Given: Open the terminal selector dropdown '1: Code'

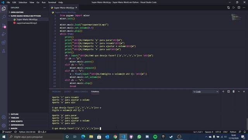Looking at the screenshot, I should (x=206, y=92).
